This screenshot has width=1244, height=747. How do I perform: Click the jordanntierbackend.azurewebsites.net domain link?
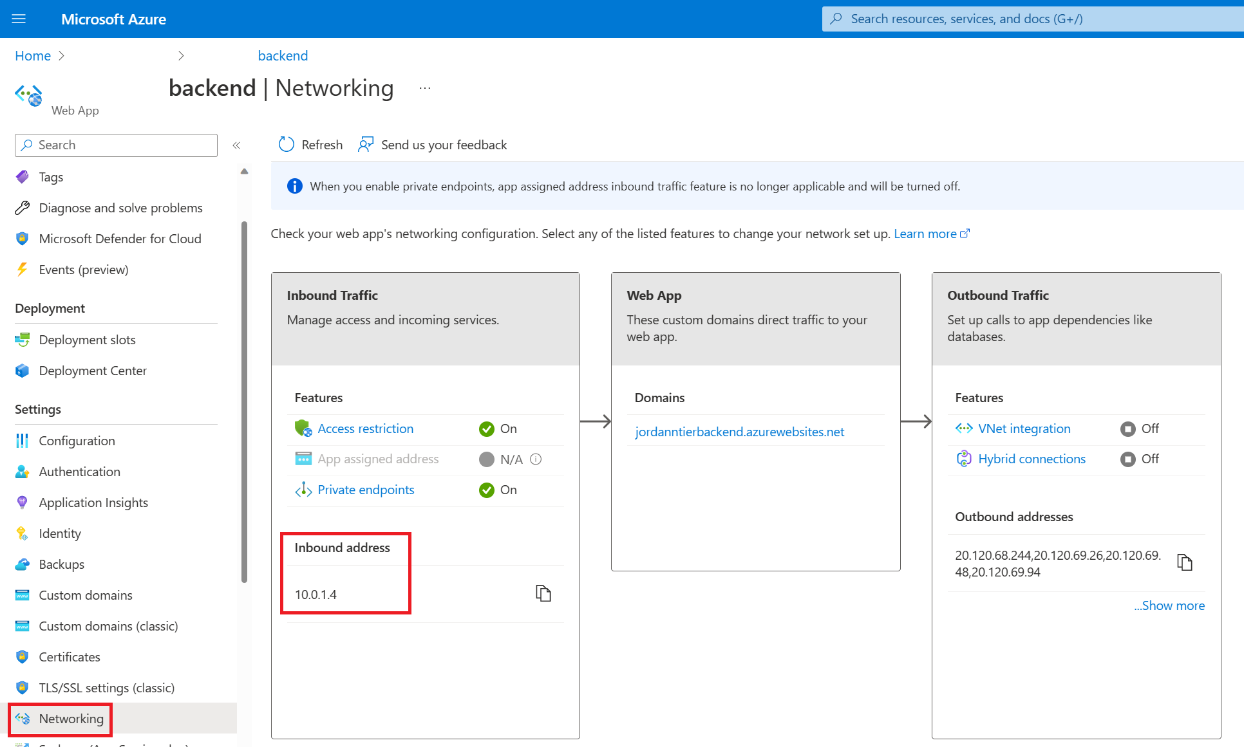click(740, 432)
